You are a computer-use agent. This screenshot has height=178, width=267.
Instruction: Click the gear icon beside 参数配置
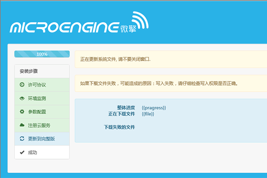pyautogui.click(x=22, y=112)
